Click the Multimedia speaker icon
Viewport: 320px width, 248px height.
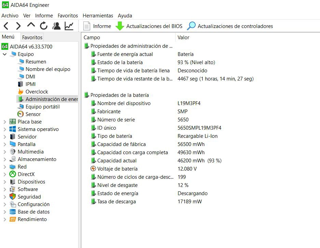13,151
